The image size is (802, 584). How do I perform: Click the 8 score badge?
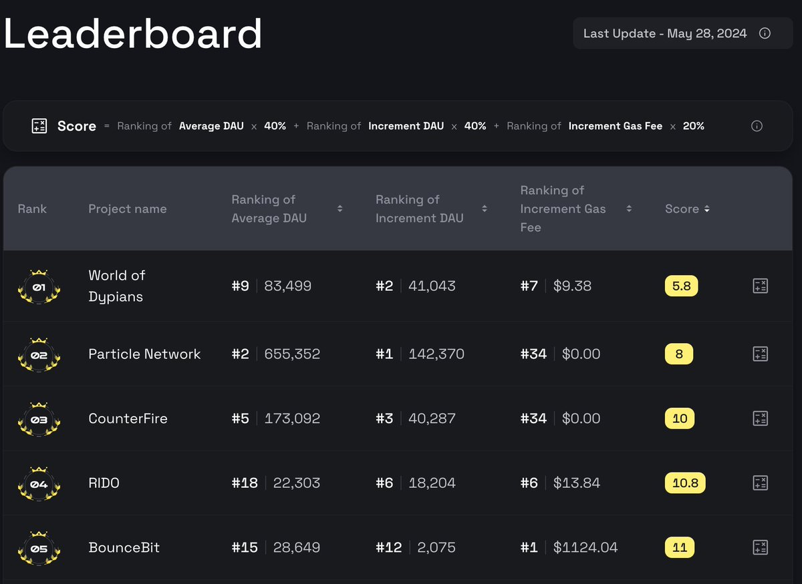pos(679,354)
